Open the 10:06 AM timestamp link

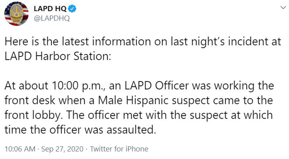coord(20,149)
